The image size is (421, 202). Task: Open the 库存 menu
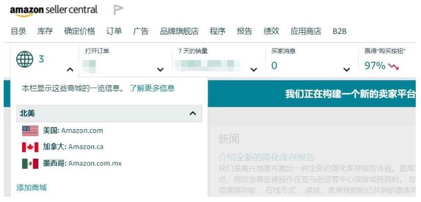[45, 31]
